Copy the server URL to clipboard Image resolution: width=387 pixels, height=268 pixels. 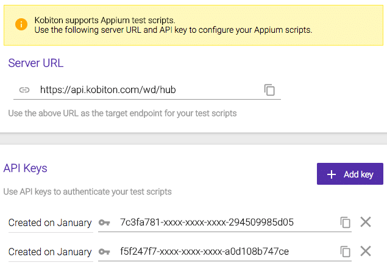[269, 90]
